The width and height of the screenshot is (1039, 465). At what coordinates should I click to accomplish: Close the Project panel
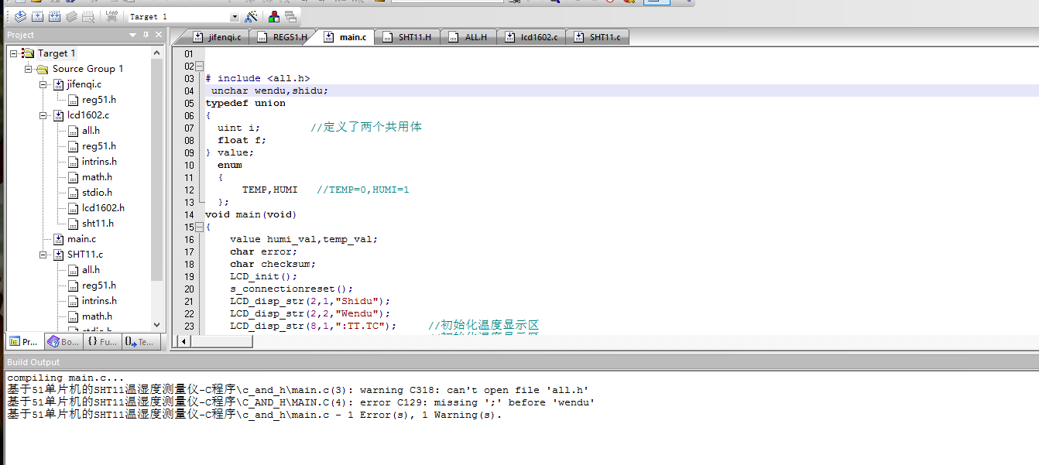point(159,35)
